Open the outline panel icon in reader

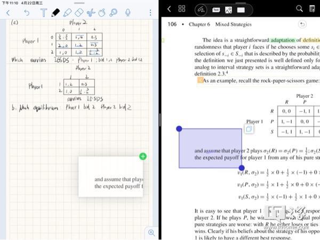click(312, 9)
